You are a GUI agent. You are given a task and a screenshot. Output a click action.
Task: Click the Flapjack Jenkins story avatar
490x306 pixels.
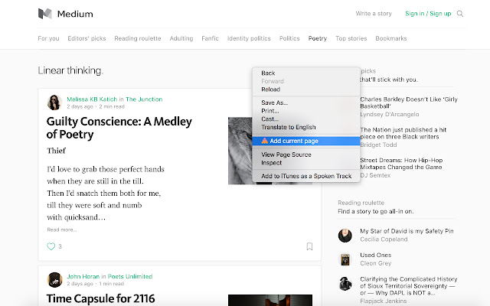point(345,284)
